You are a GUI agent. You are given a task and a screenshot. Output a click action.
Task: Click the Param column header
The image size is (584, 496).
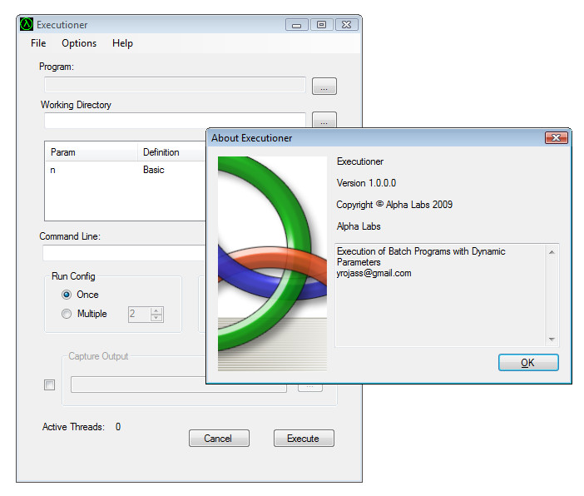coord(92,152)
